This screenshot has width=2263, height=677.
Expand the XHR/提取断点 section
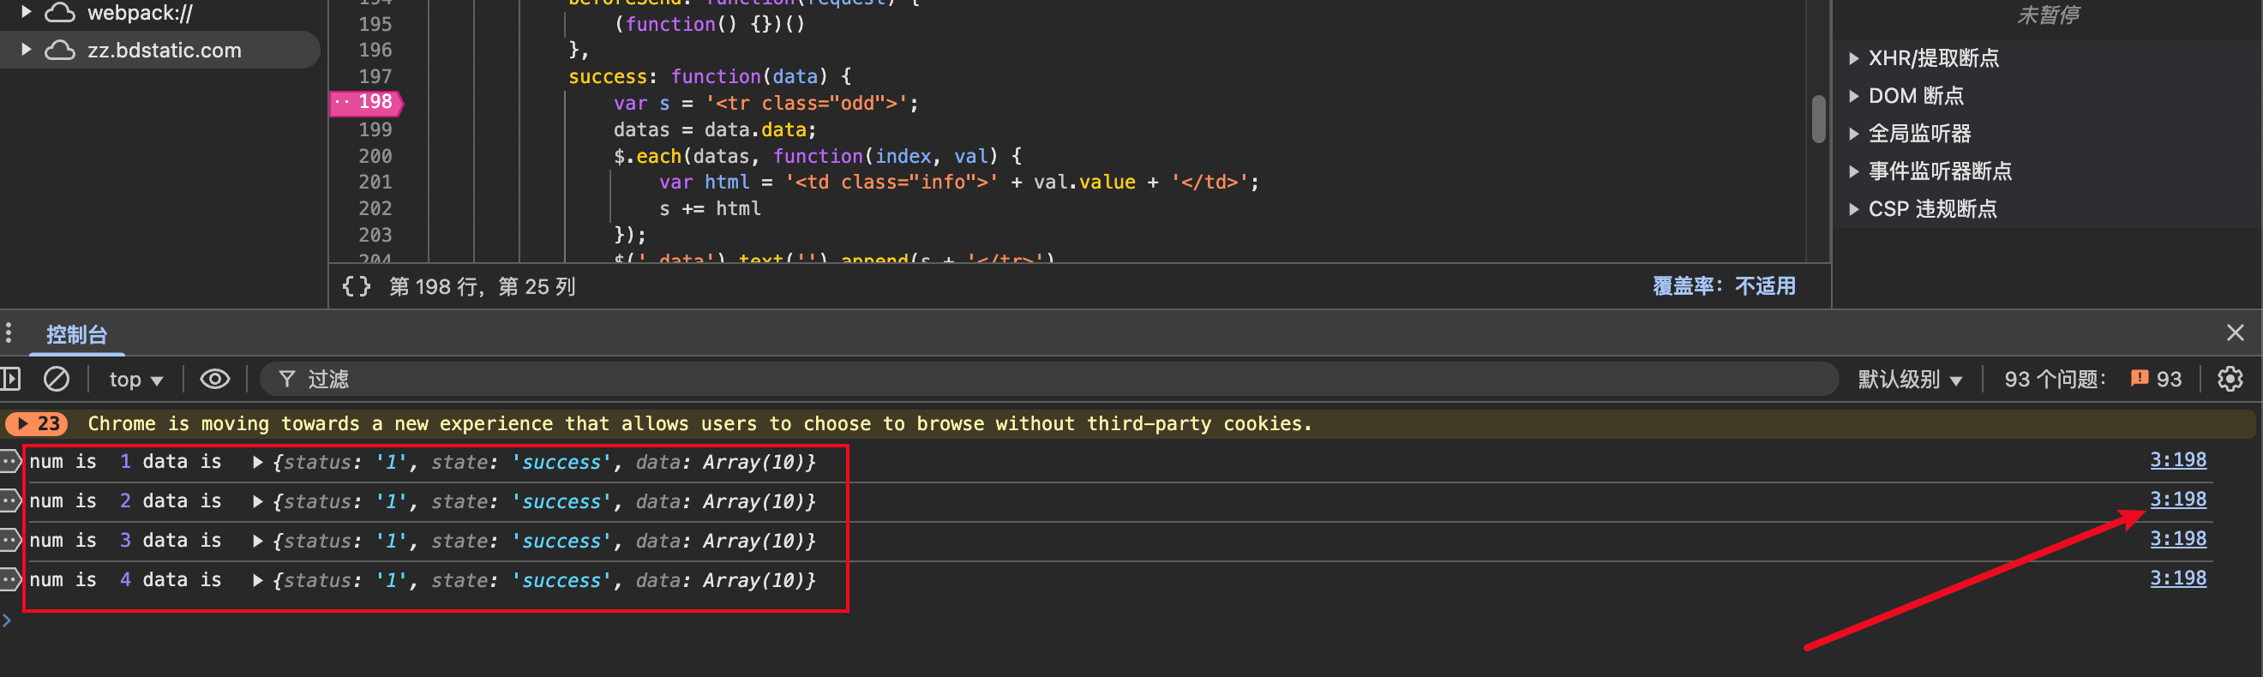point(1853,59)
